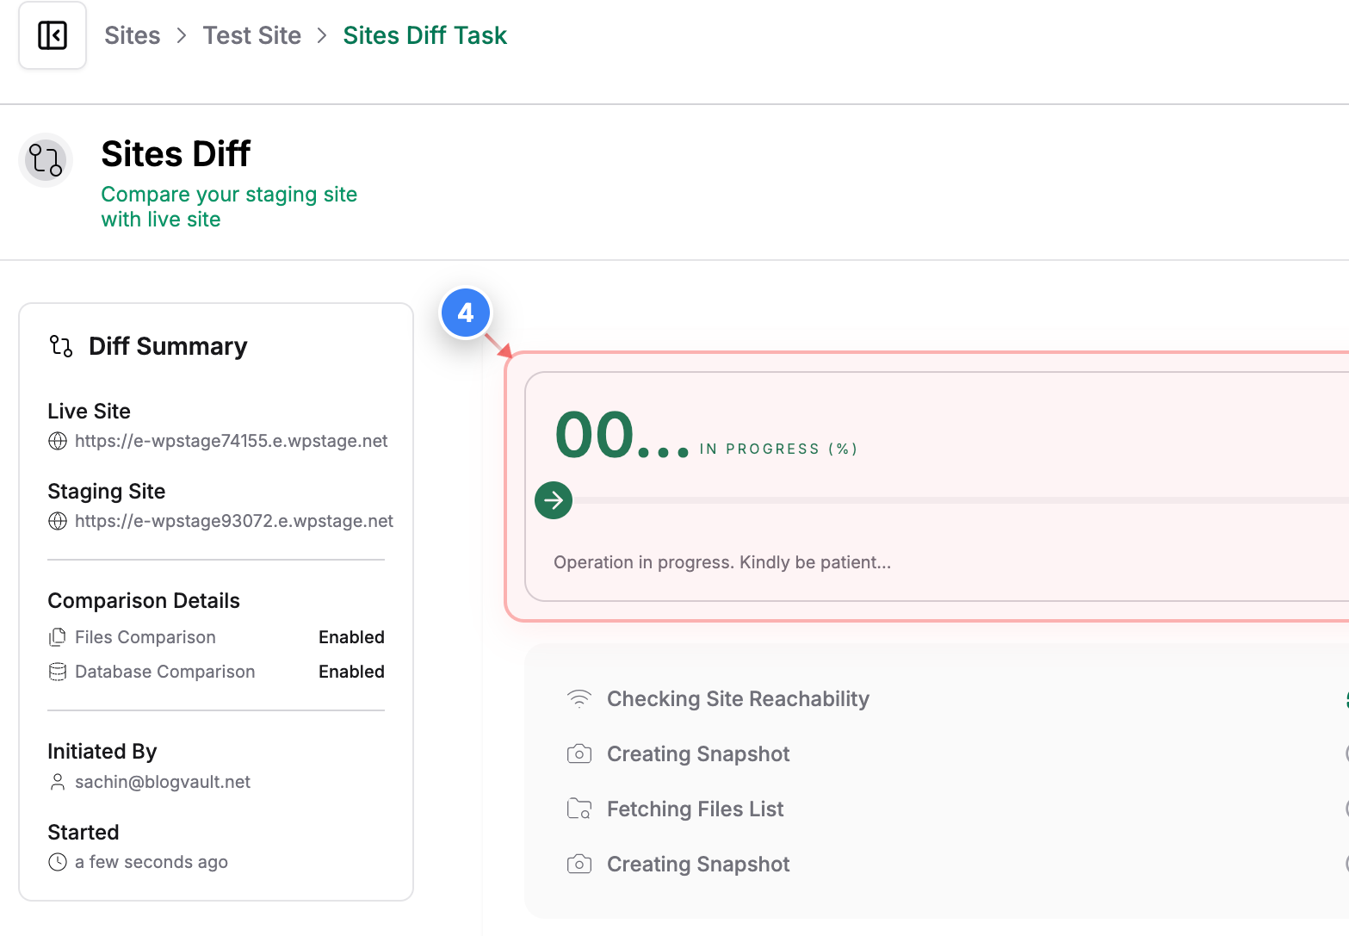Click the BlogVault logo icon in the top-left corner
1349x936 pixels.
(52, 34)
